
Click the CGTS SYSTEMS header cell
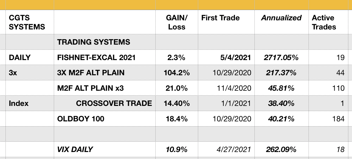pyautogui.click(x=27, y=22)
